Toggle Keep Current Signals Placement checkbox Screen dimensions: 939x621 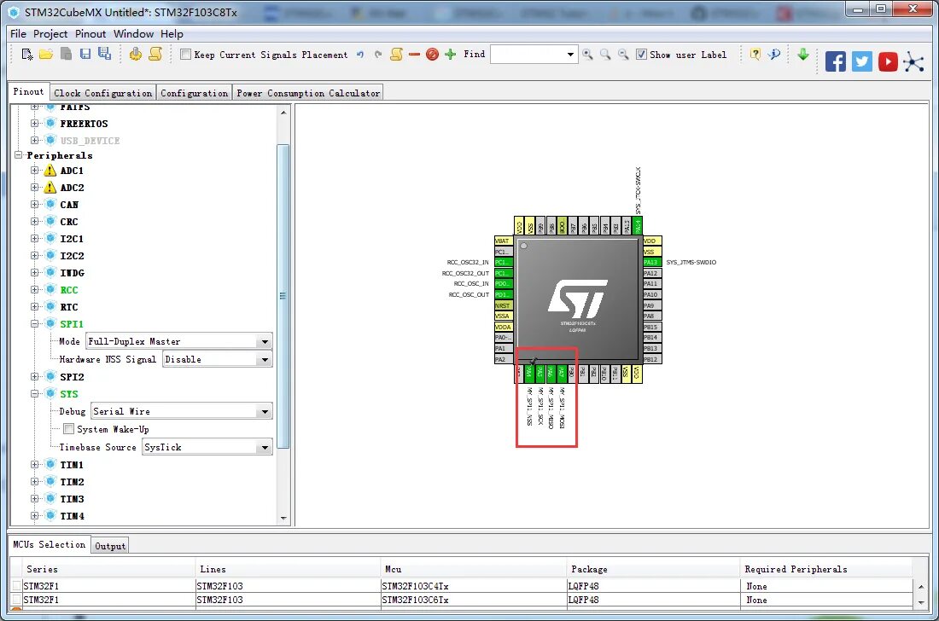point(185,55)
